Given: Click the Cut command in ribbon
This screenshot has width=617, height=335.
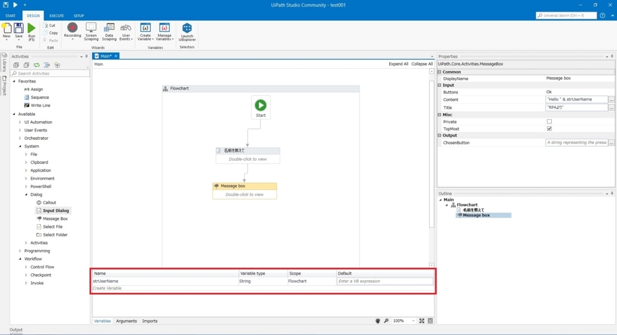Looking at the screenshot, I should coord(49,25).
